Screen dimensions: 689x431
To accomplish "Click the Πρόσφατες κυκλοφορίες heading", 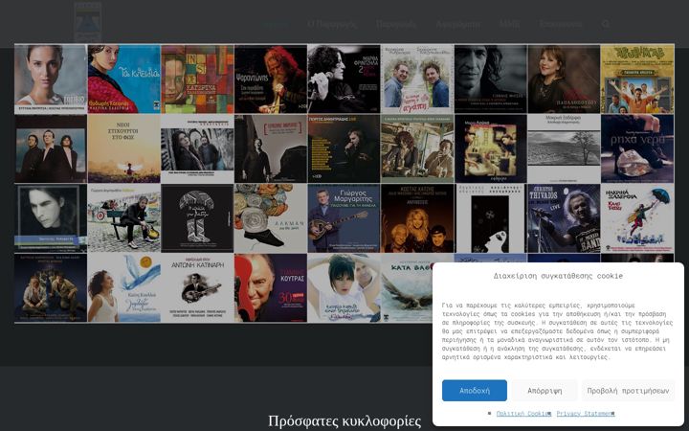I will [x=344, y=421].
